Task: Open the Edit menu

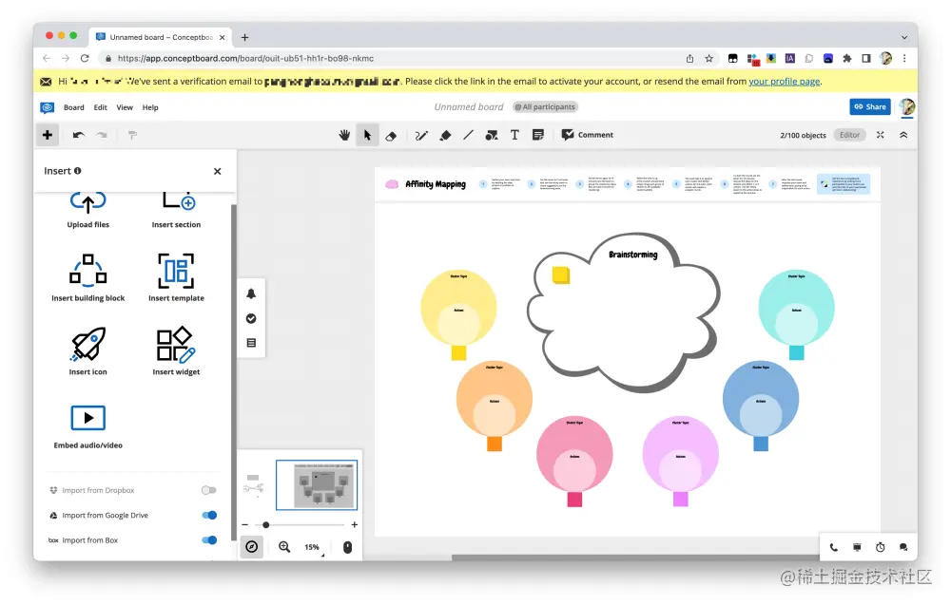Action: [x=101, y=107]
